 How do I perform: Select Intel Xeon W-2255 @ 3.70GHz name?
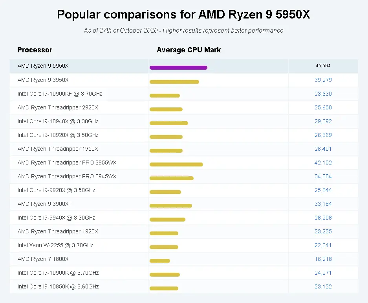tap(55, 245)
